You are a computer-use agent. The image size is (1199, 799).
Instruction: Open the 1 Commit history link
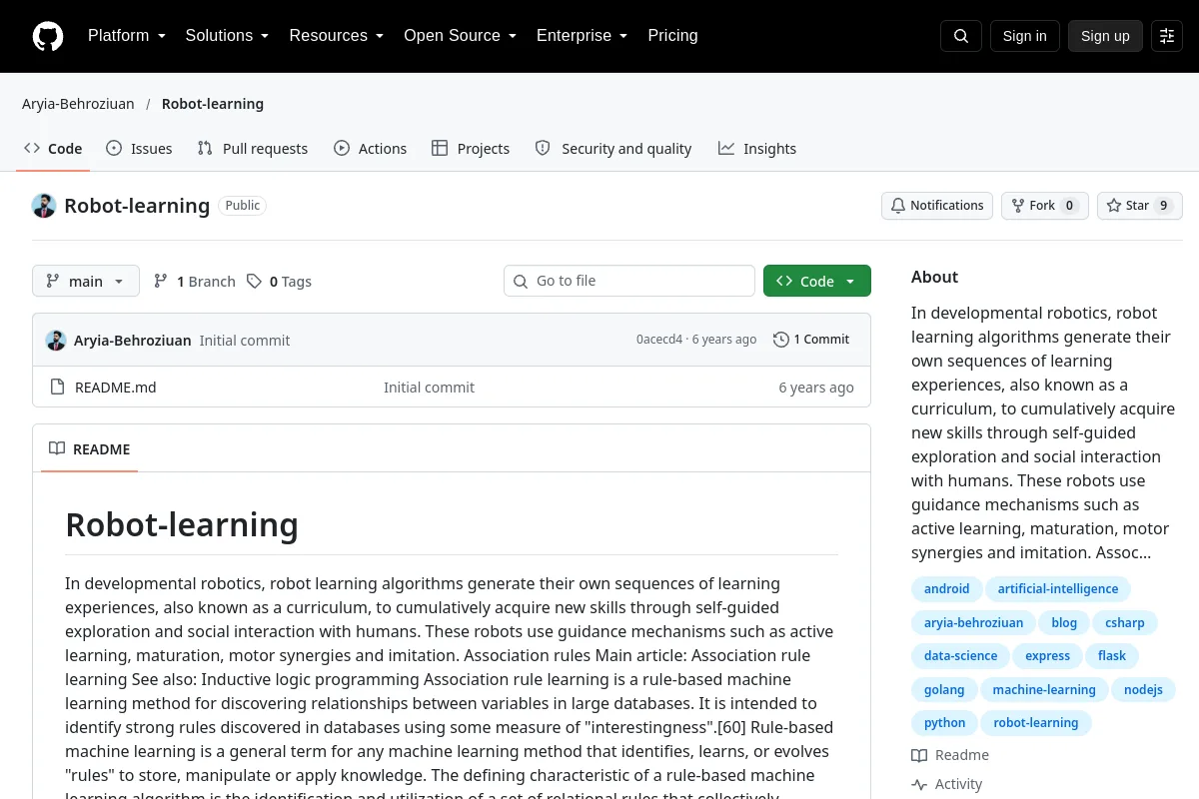click(x=811, y=340)
